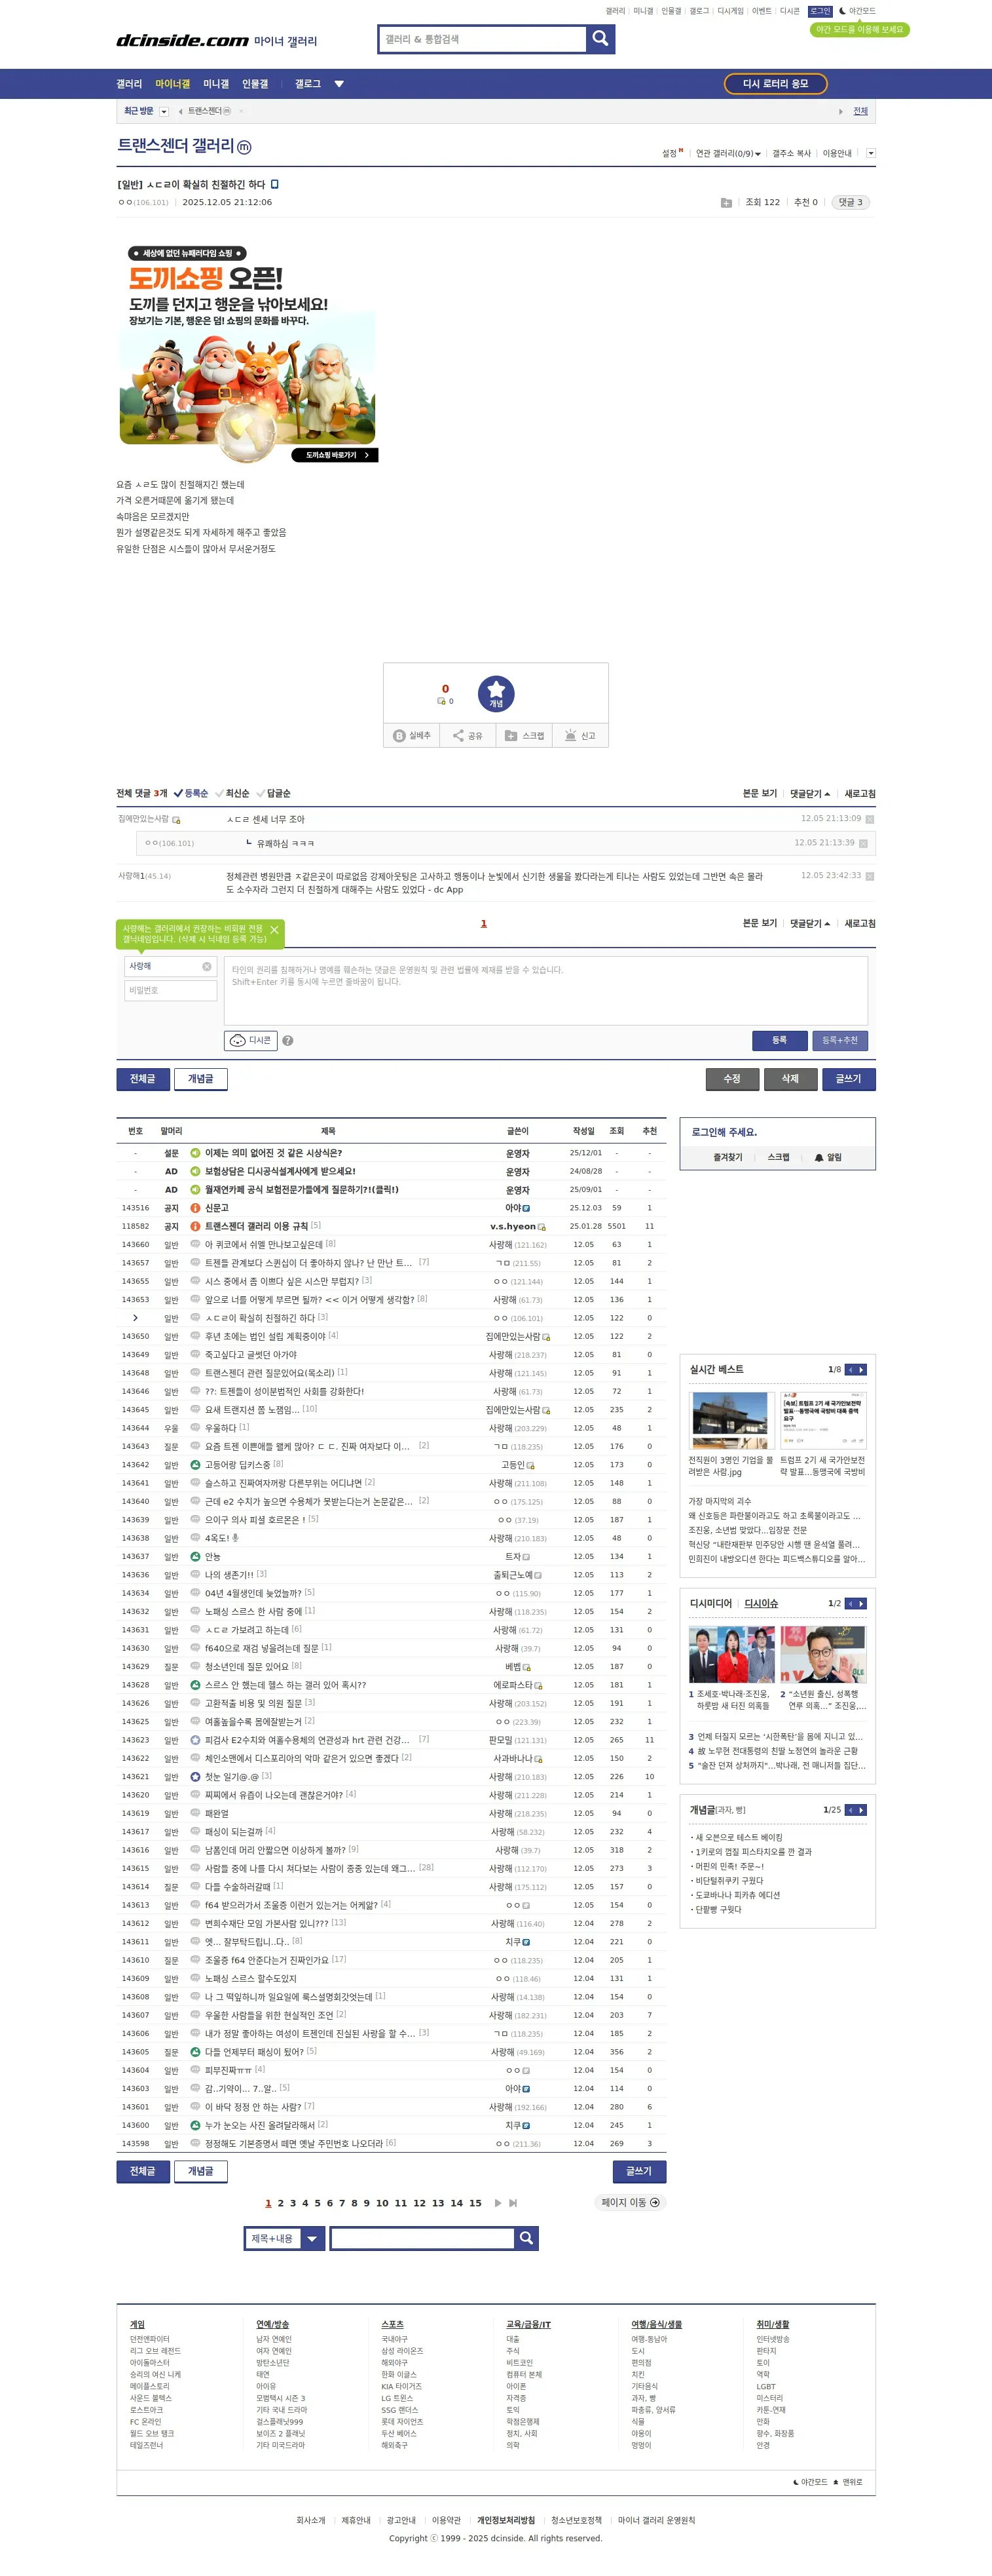992x2576 pixels.
Task: Click the dcinside.com logo
Action: pyautogui.click(x=182, y=40)
